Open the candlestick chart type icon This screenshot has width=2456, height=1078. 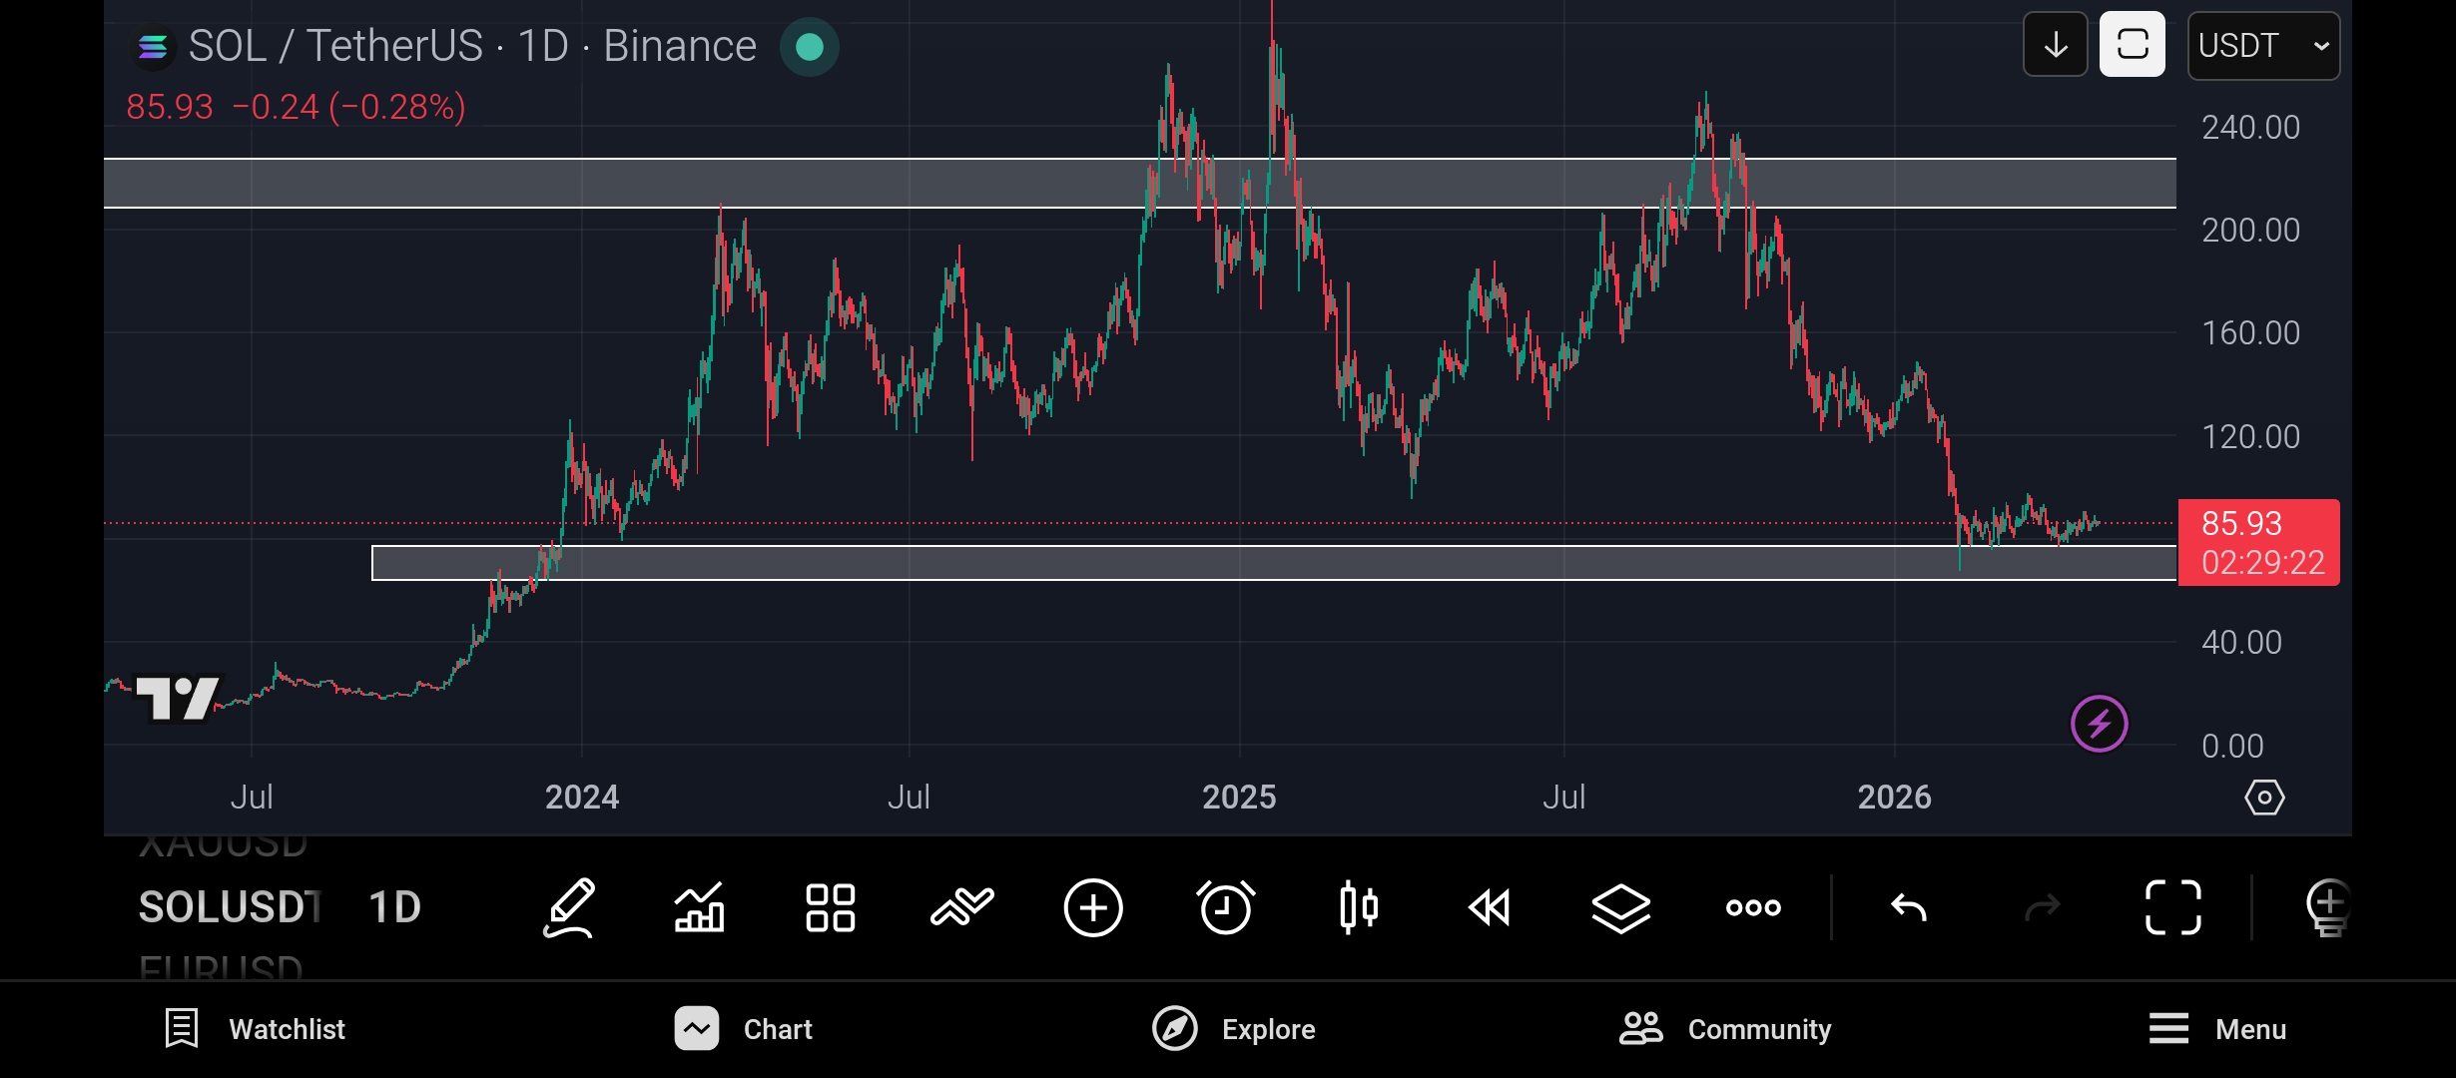click(1358, 907)
